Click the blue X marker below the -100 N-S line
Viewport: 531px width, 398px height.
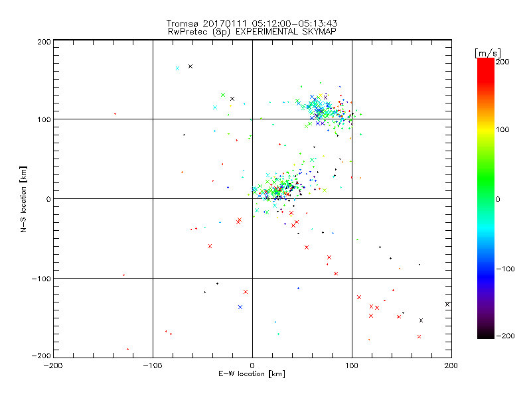240,307
